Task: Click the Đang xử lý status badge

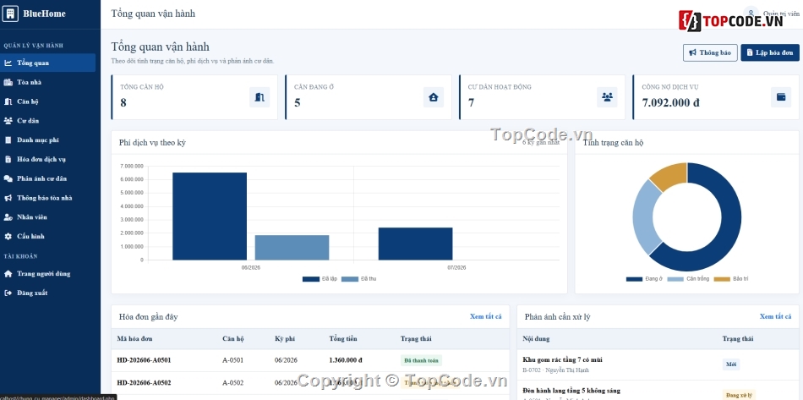Action: click(x=739, y=395)
